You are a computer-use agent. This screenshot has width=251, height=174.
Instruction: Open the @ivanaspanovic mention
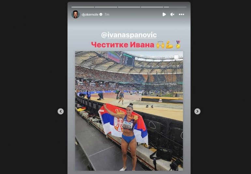tap(129, 35)
